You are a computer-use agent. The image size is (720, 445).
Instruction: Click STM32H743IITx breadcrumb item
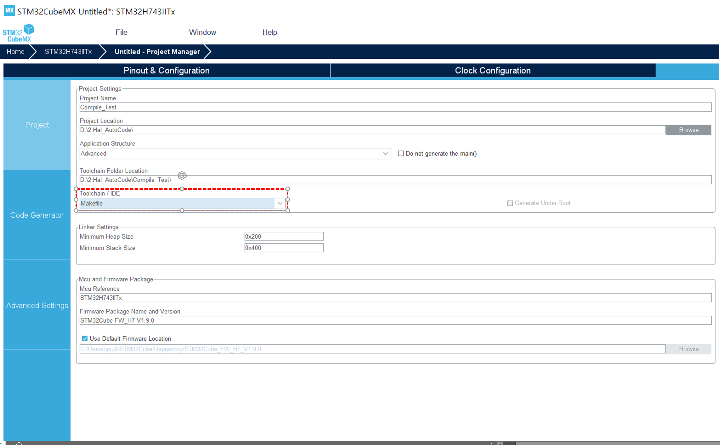[x=68, y=52]
